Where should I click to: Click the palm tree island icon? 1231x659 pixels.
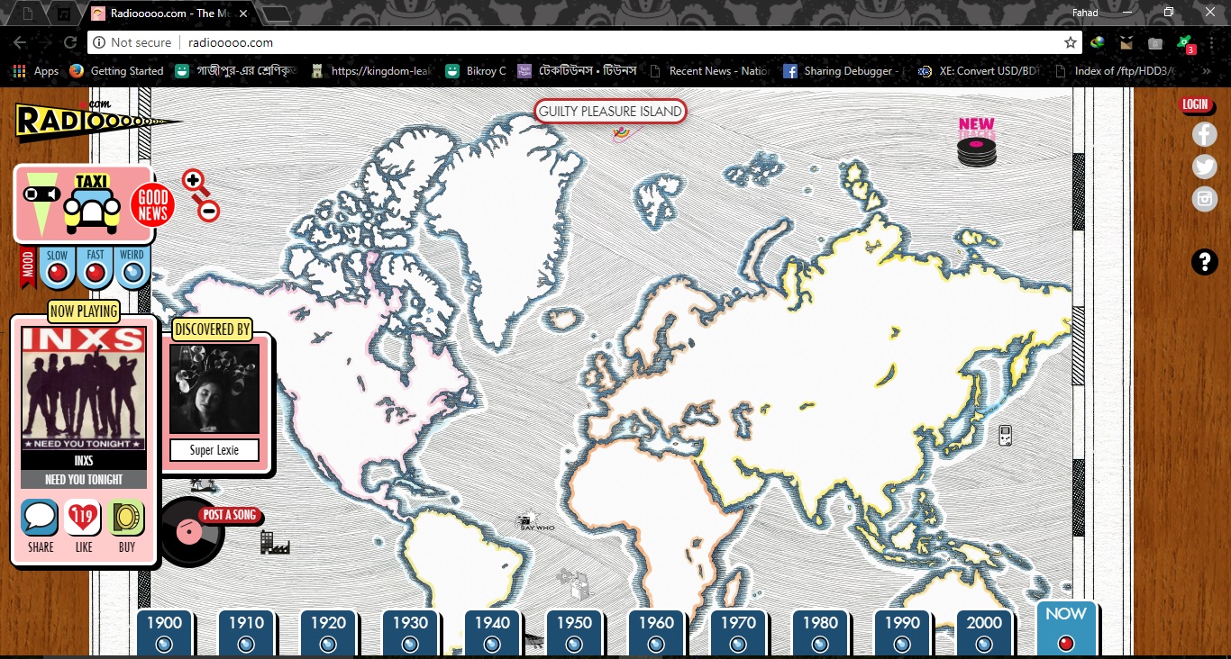(x=205, y=484)
